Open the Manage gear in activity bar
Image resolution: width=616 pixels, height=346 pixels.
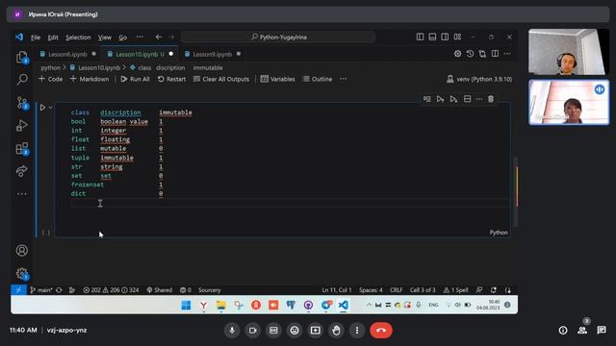(x=22, y=273)
